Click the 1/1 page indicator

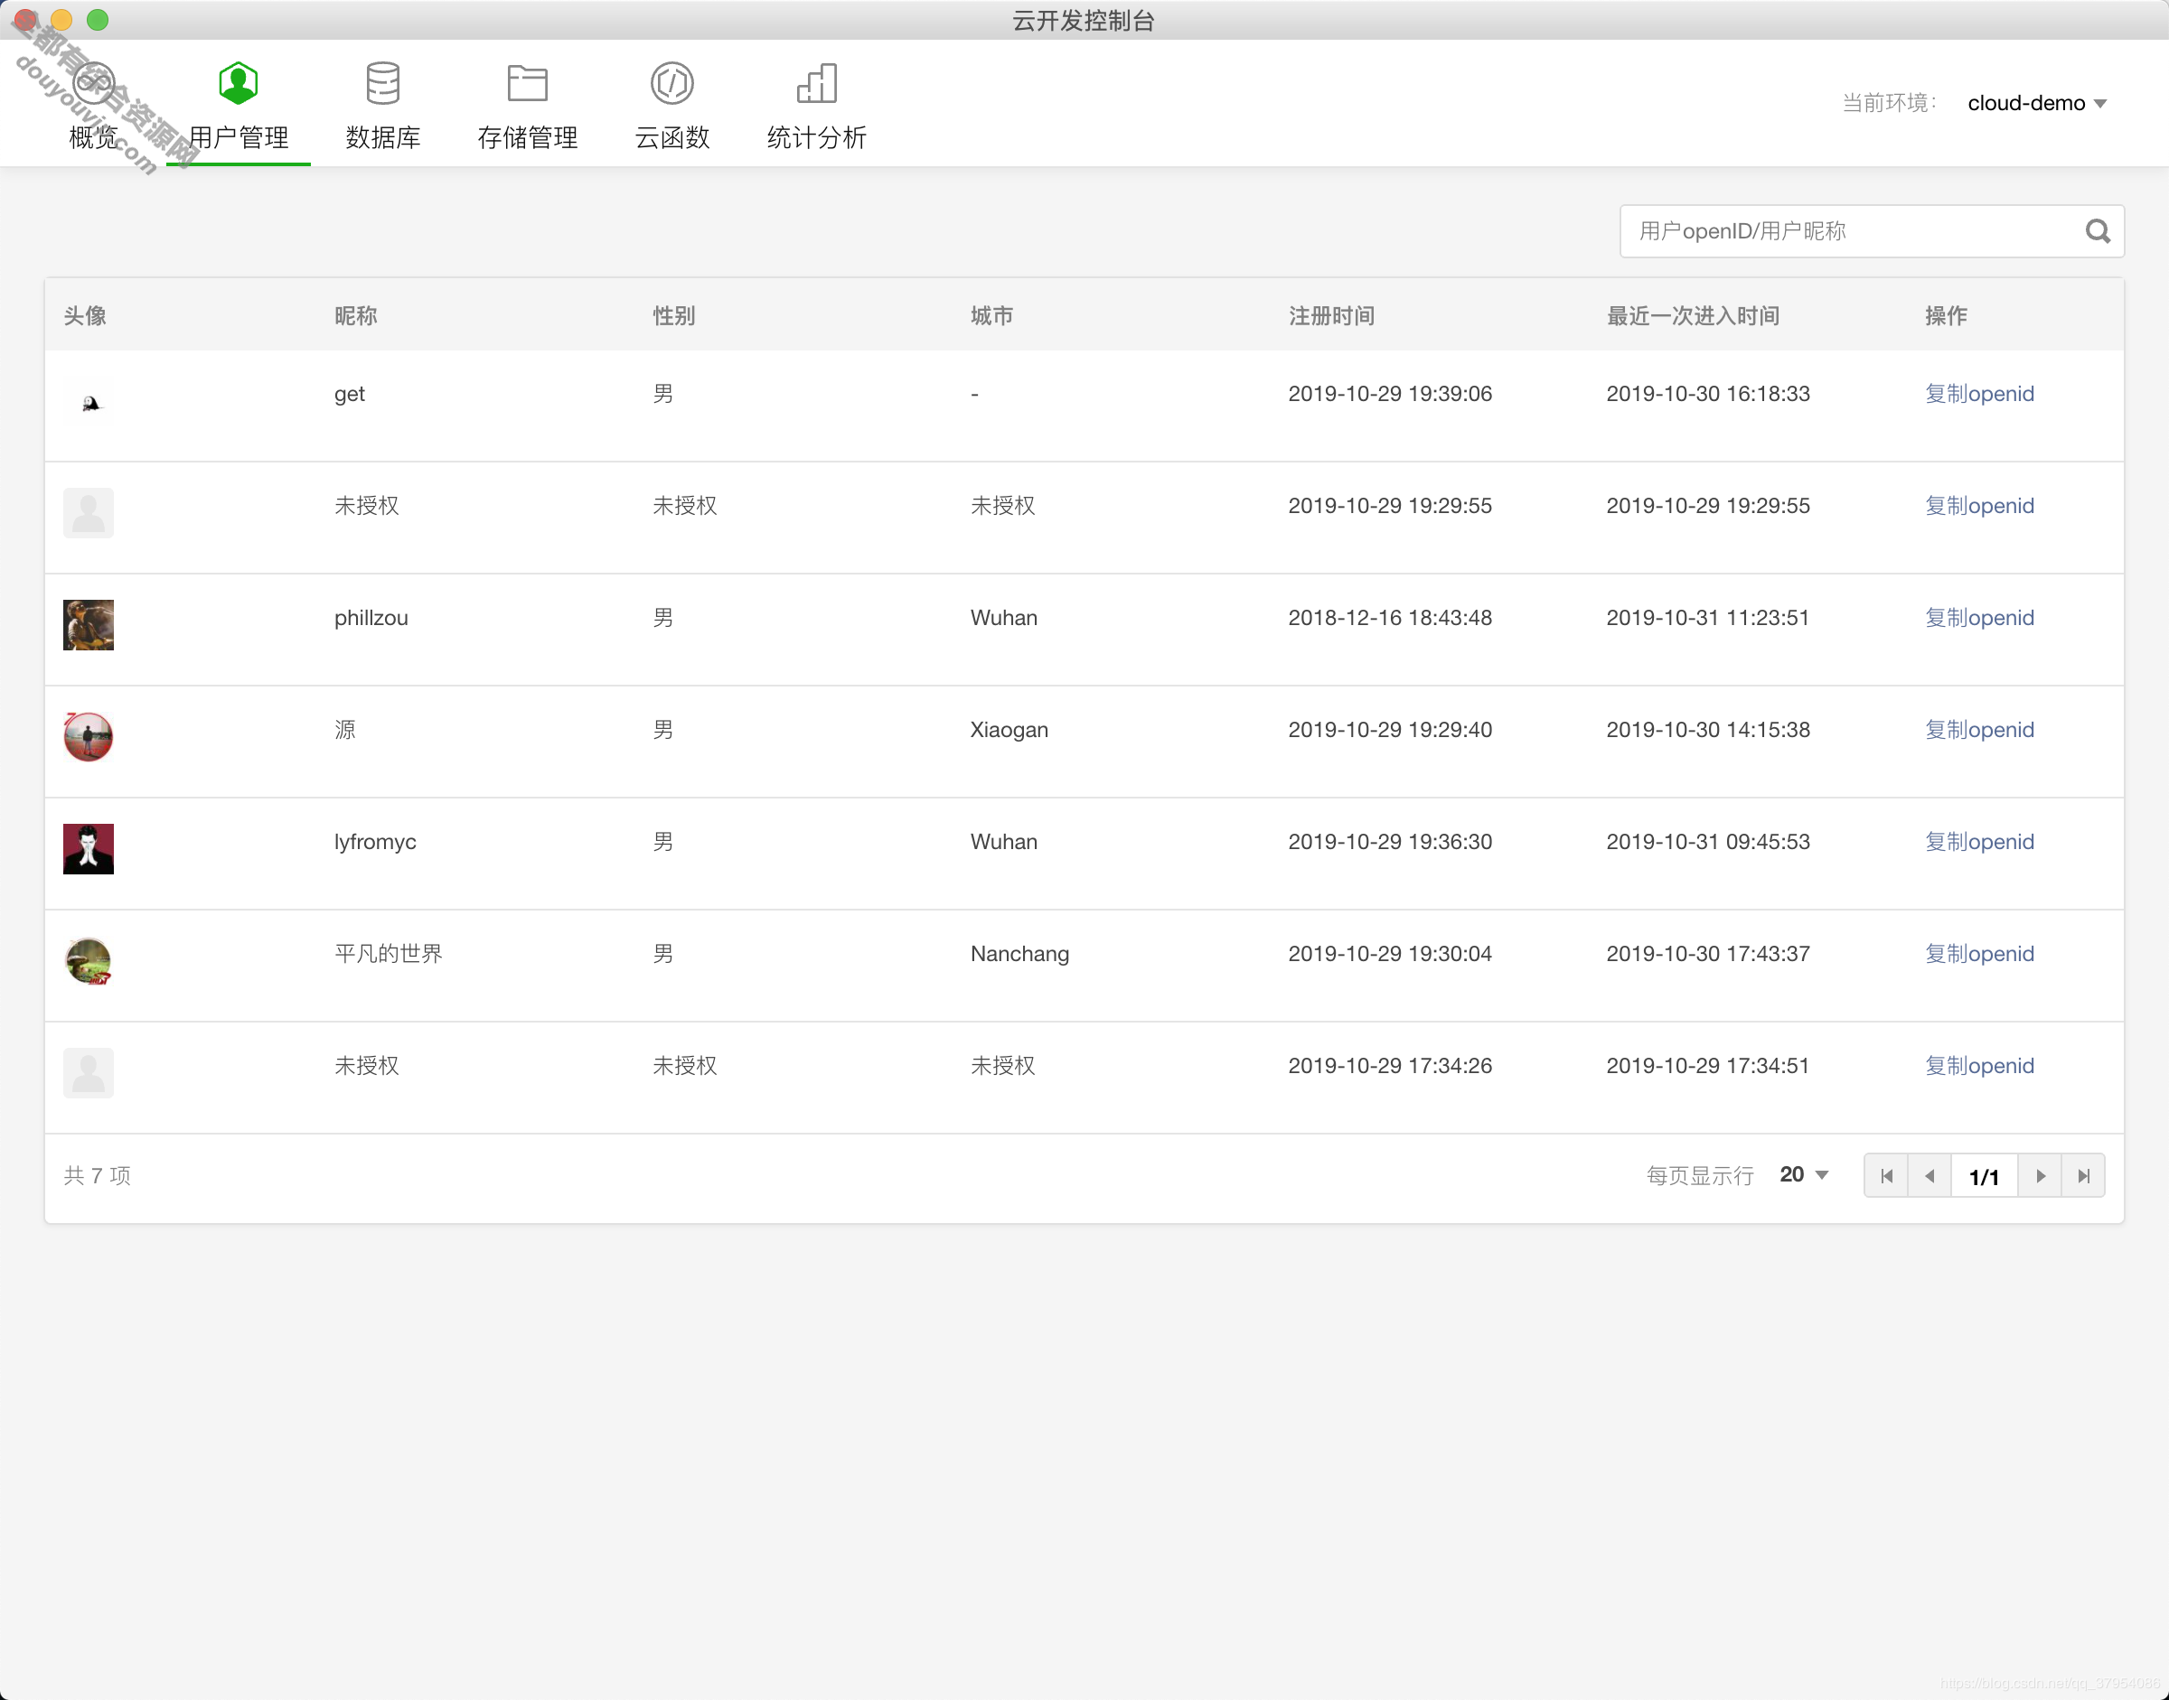coord(1984,1176)
